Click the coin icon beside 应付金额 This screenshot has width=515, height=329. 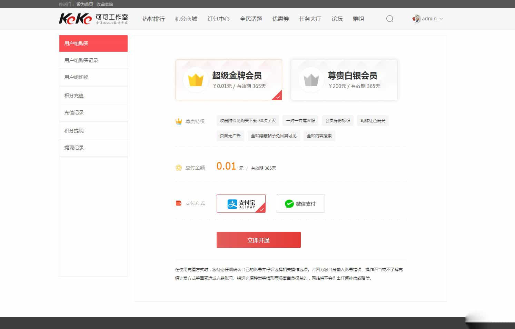(179, 168)
